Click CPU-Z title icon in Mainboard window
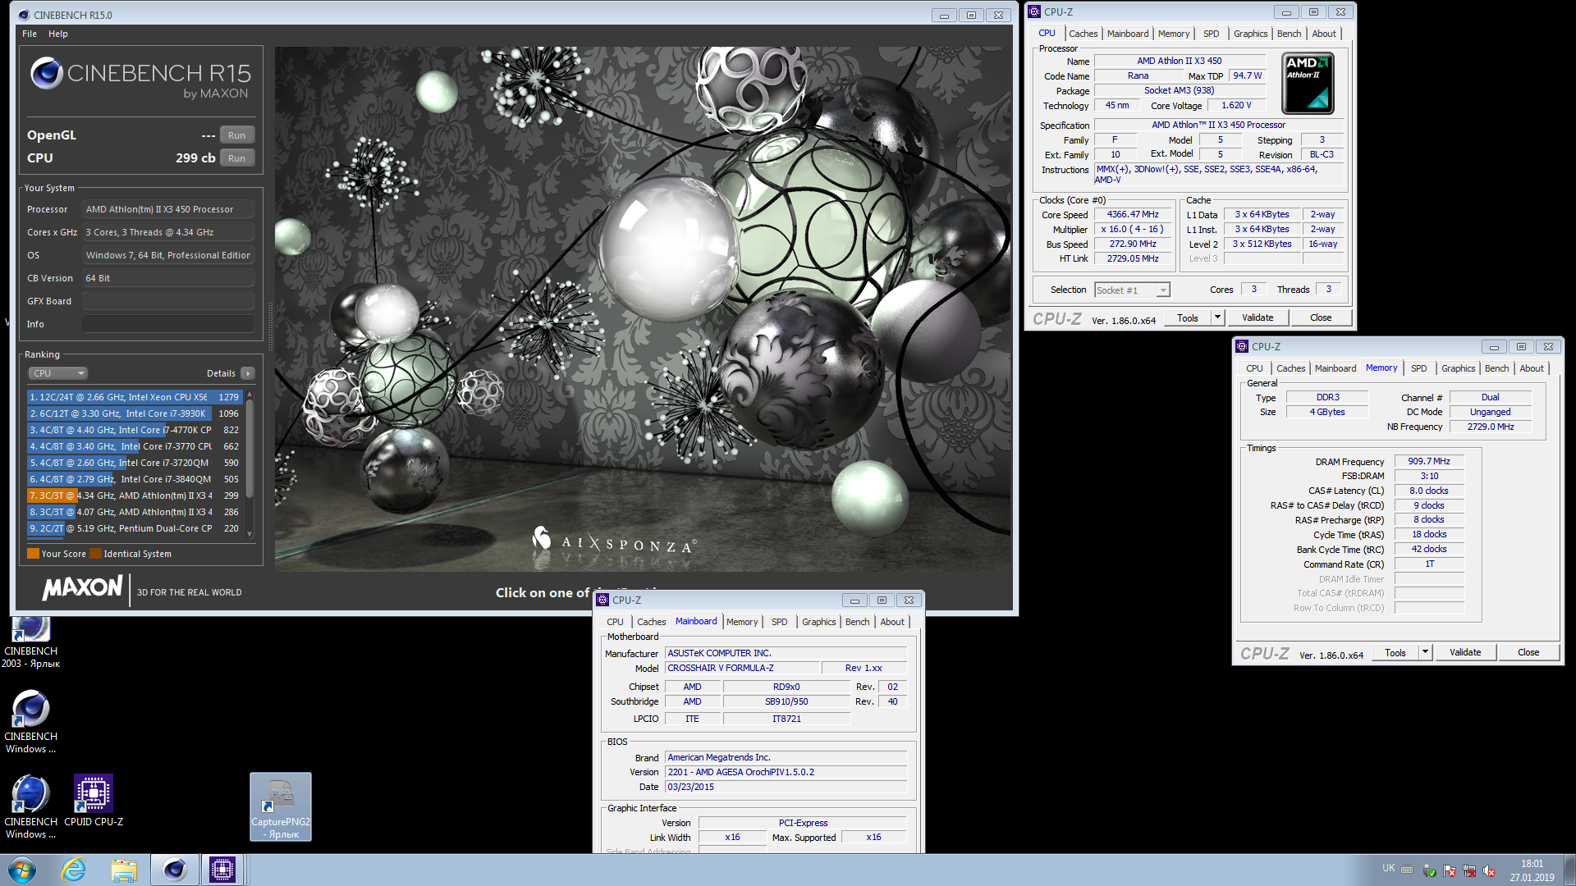 [x=602, y=601]
